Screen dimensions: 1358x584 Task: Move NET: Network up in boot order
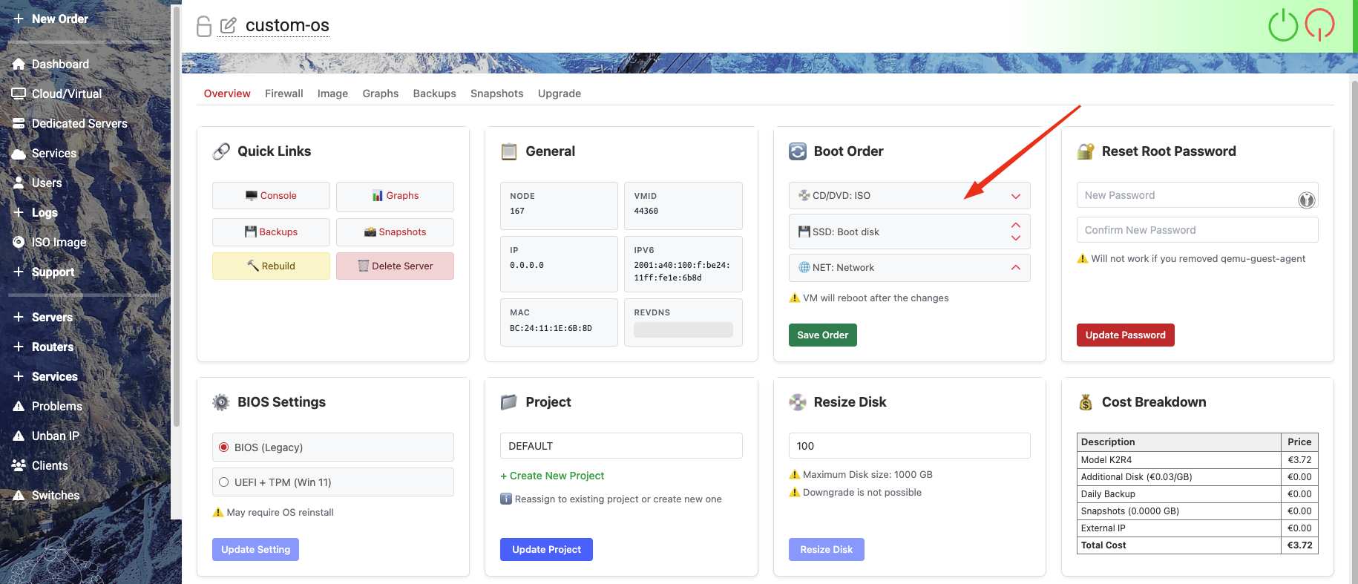[1015, 268]
